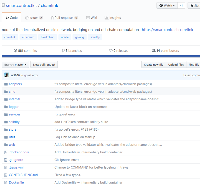The width and height of the screenshot is (200, 186).
Task: Open commit 'Git-ignore .envrc'
Action: coord(67,160)
